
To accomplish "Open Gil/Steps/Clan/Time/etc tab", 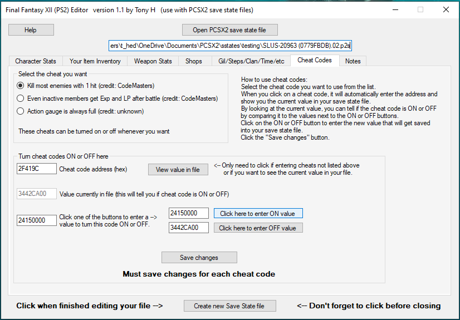I will (x=251, y=61).
